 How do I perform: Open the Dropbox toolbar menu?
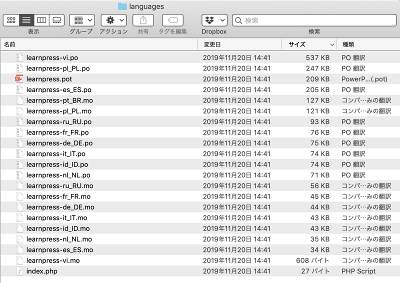214,20
